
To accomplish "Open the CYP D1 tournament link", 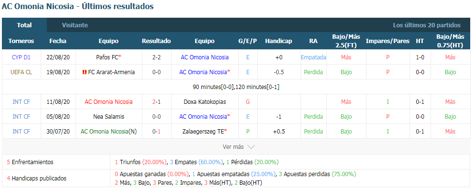I will pyautogui.click(x=21, y=57).
